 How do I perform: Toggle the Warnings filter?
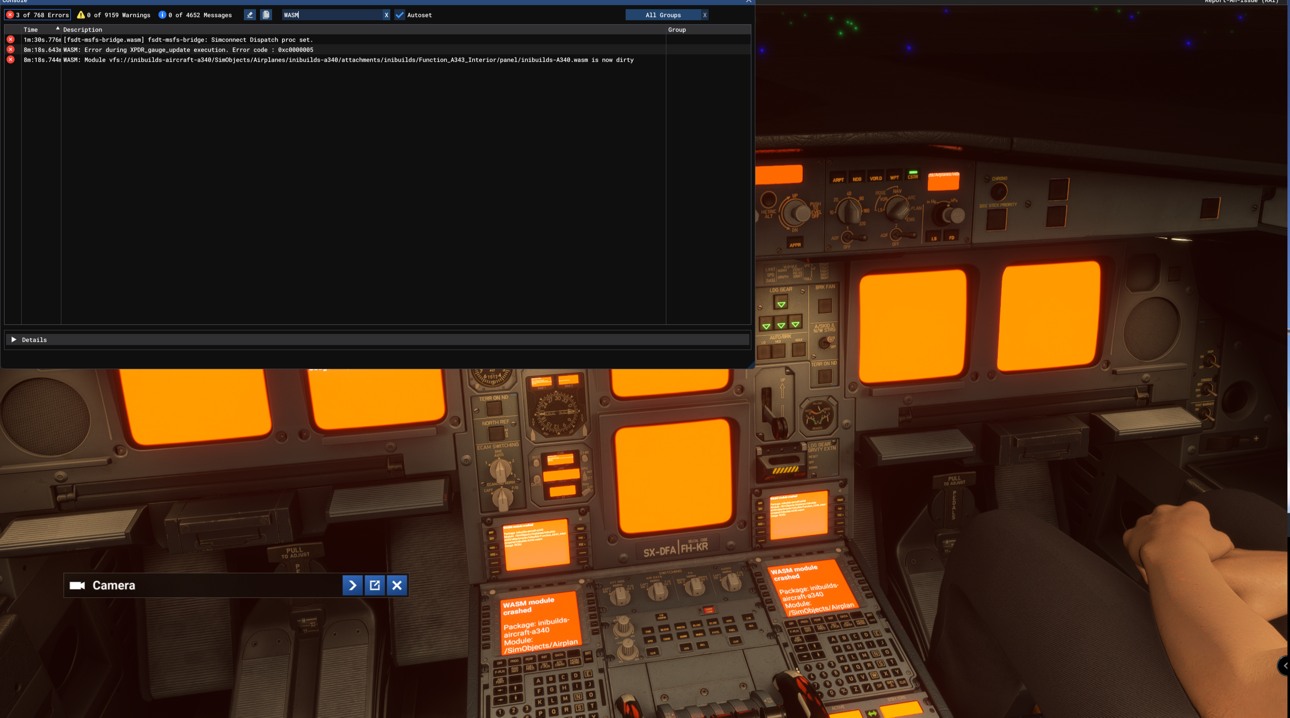(114, 15)
